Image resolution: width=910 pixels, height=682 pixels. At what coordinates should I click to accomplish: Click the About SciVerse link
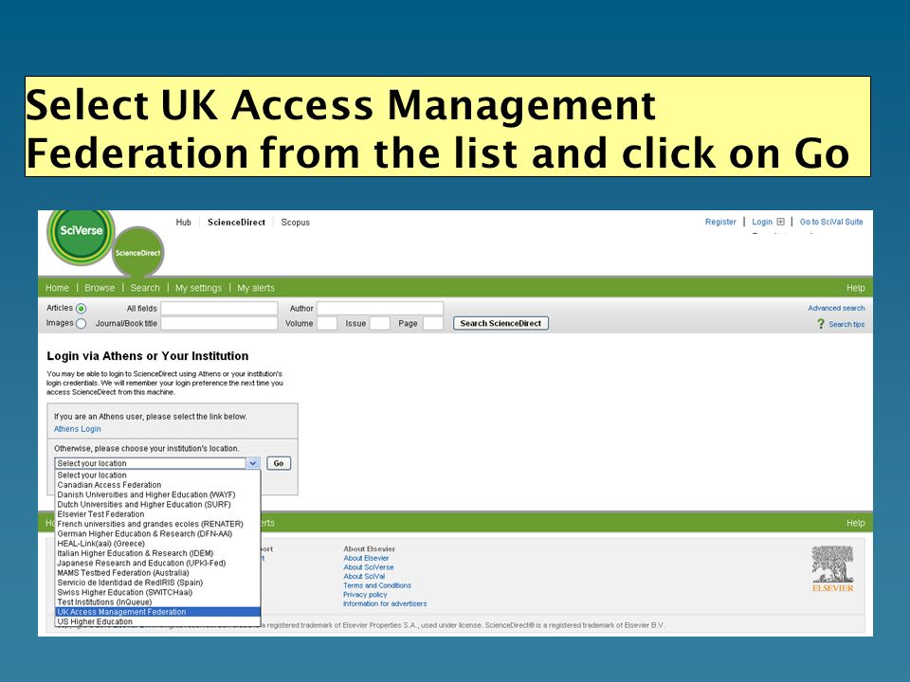tap(368, 567)
